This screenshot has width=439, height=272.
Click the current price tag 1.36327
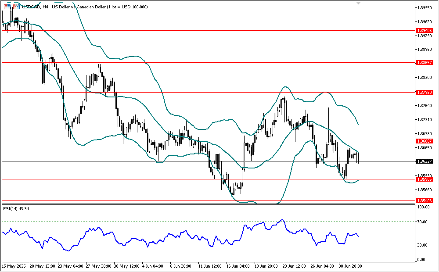(x=425, y=161)
